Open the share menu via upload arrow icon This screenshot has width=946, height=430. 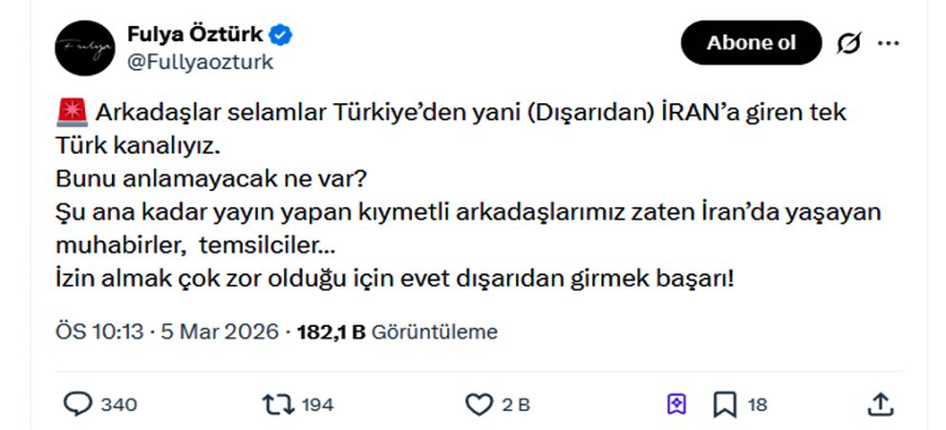[x=879, y=404]
